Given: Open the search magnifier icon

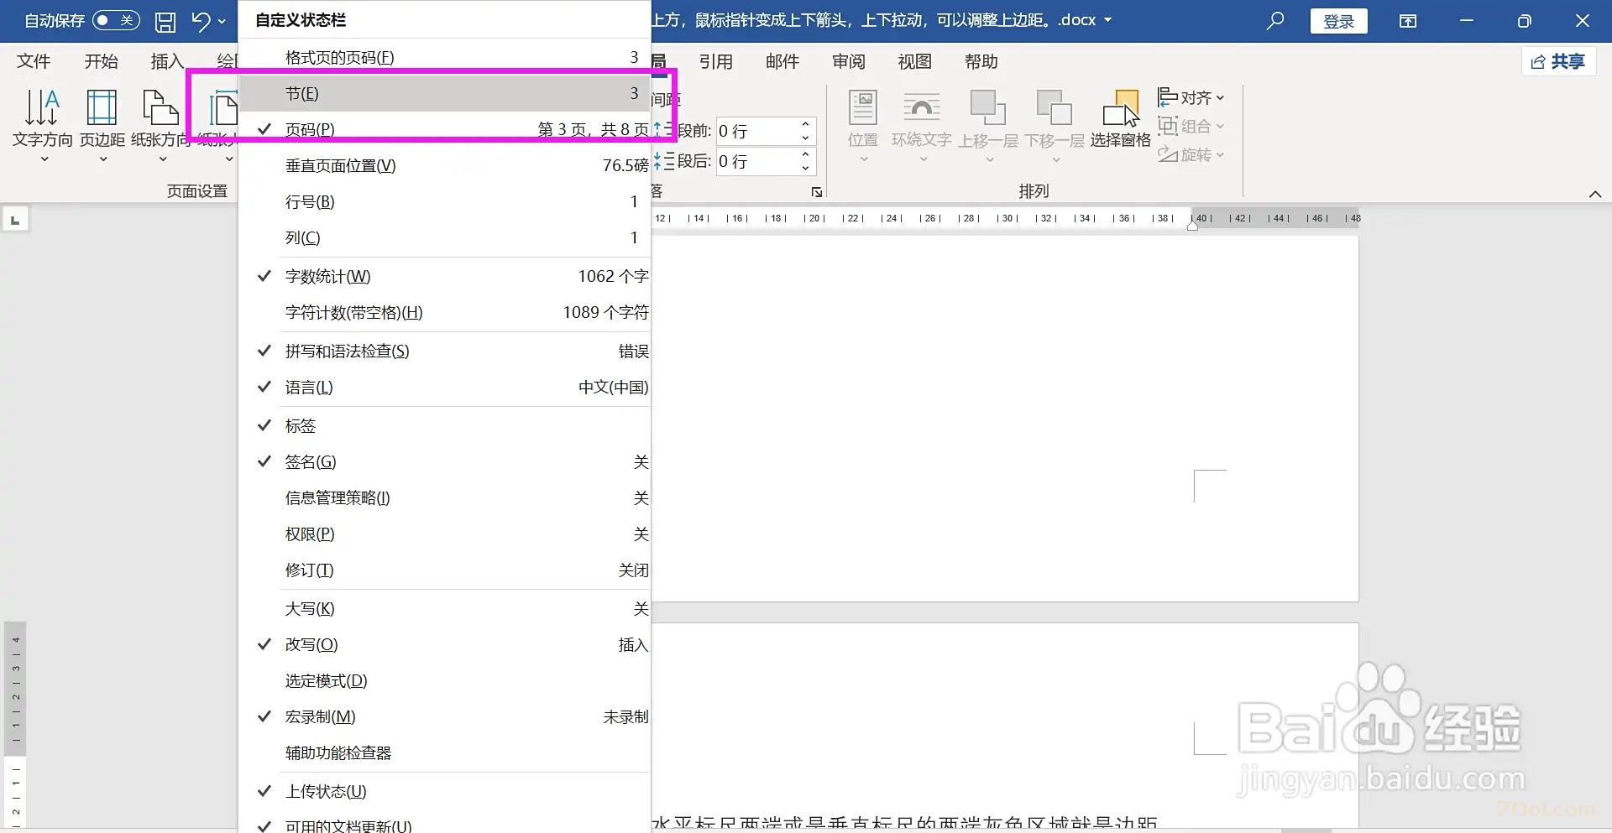Looking at the screenshot, I should (x=1274, y=20).
